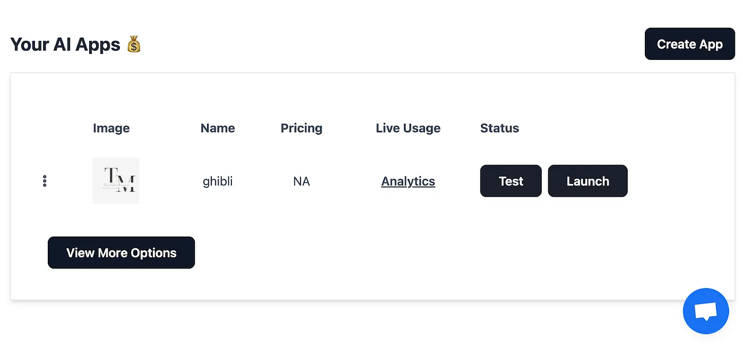Click the speech icon inside the chat bubble
Image resolution: width=743 pixels, height=348 pixels.
705,311
